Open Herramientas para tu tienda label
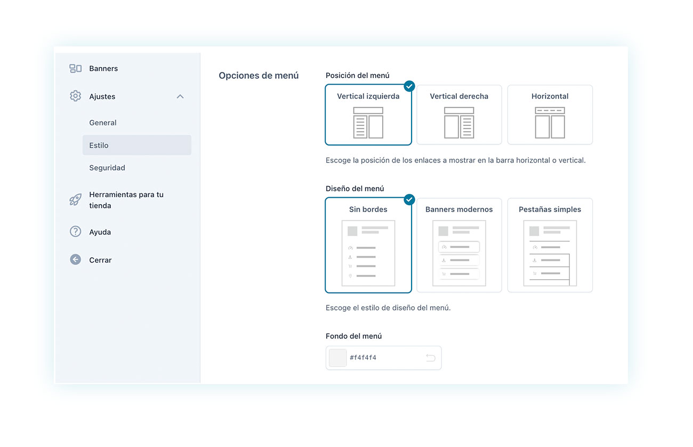This screenshot has height=447, width=693. coord(126,200)
